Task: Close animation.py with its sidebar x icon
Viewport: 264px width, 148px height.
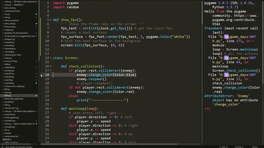Action: pos(3,120)
